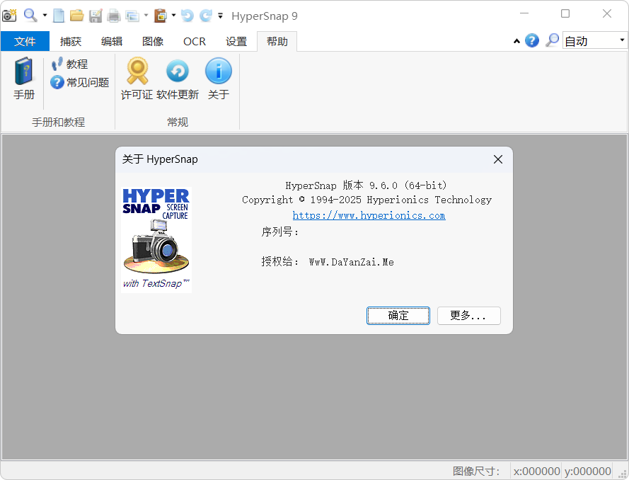This screenshot has height=480, width=629.
Task: Switch to the 设置 tab
Action: click(x=236, y=41)
